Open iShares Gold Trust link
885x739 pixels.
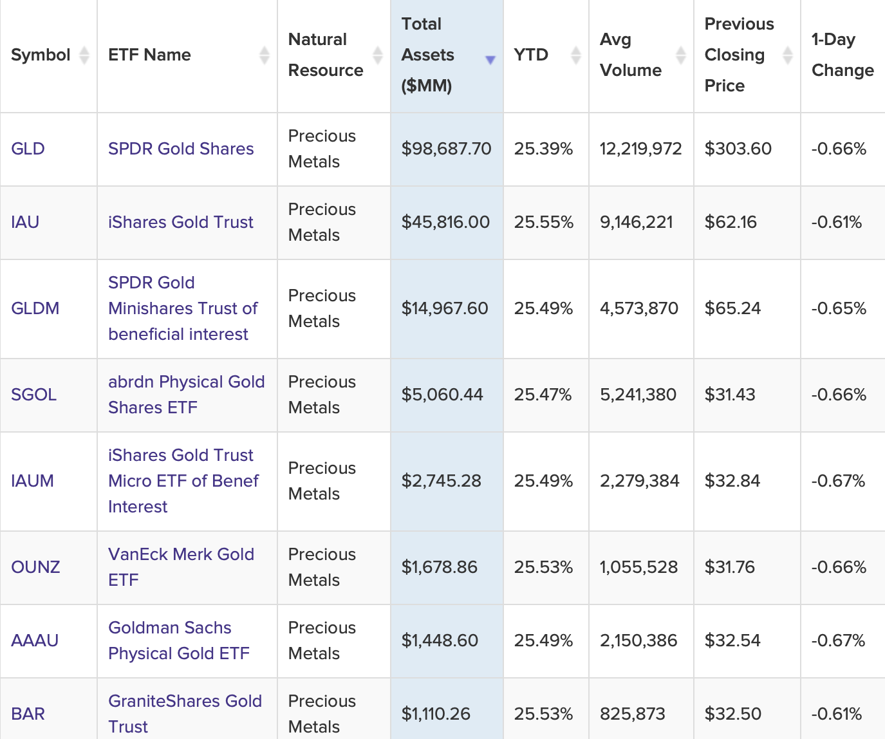coord(181,222)
